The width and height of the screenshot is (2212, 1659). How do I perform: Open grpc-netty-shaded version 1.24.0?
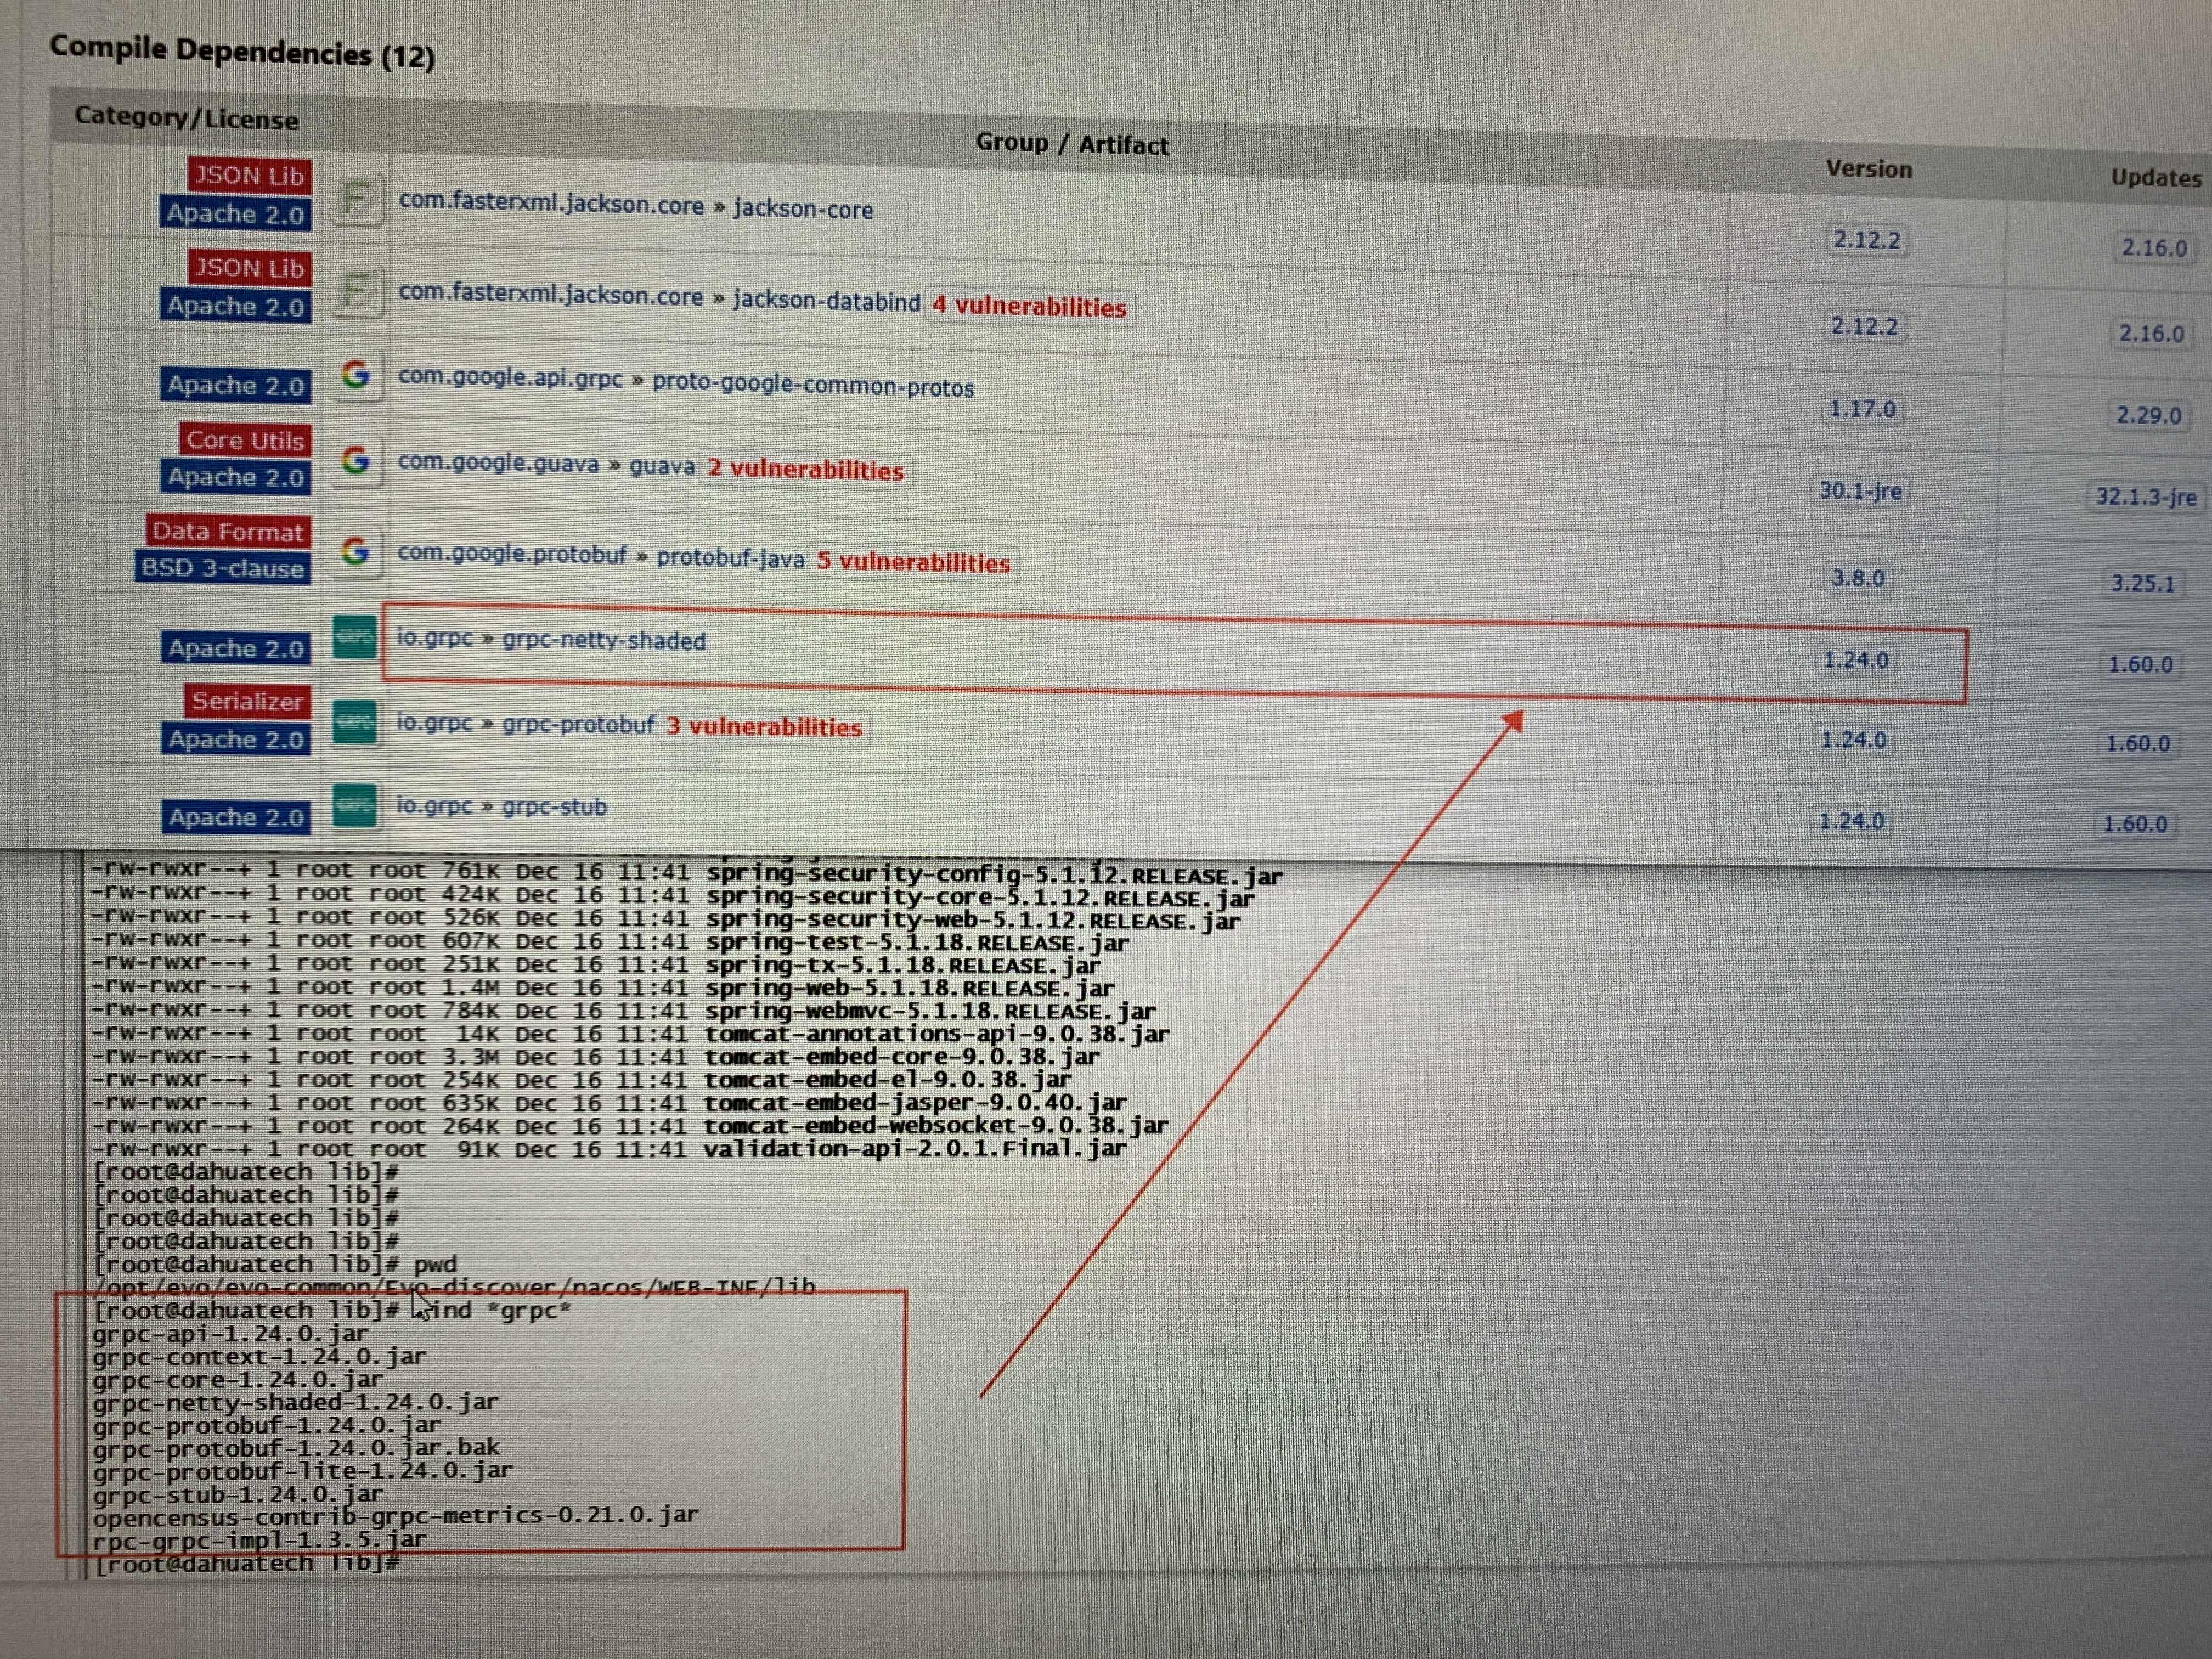pyautogui.click(x=1856, y=660)
